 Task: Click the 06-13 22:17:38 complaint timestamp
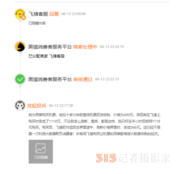61,106
